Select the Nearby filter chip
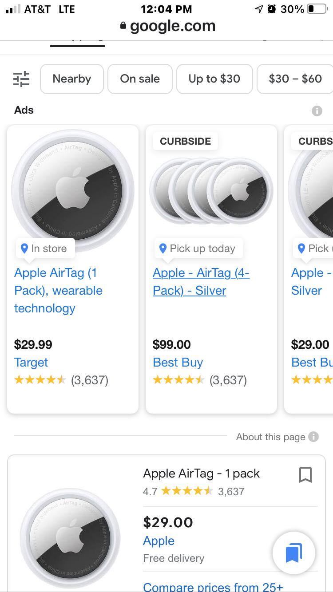 point(72,79)
